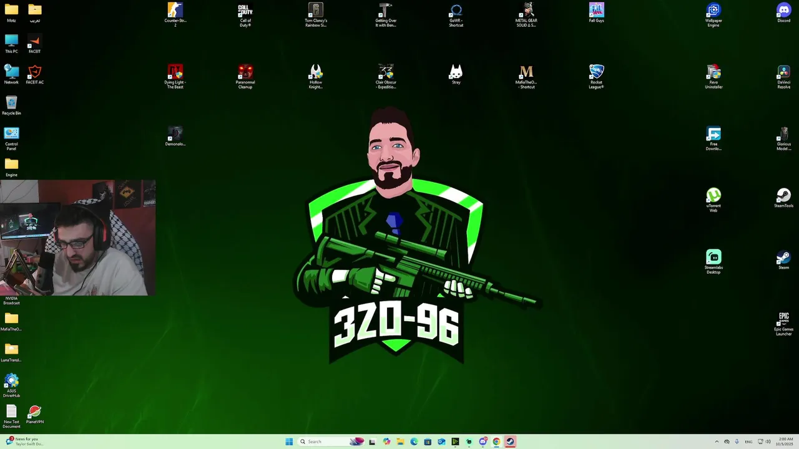Select the MafiaTheO... shortcut with the M logo
The width and height of the screenshot is (799, 449).
(x=526, y=77)
